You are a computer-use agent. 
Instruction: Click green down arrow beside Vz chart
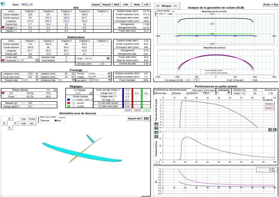pyautogui.click(x=156, y=128)
